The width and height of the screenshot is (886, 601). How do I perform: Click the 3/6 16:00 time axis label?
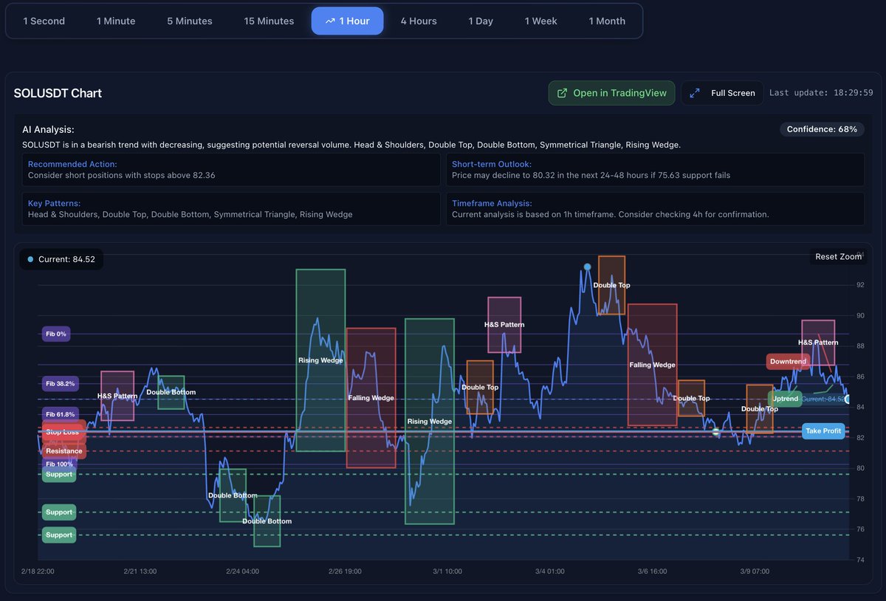pyautogui.click(x=653, y=571)
